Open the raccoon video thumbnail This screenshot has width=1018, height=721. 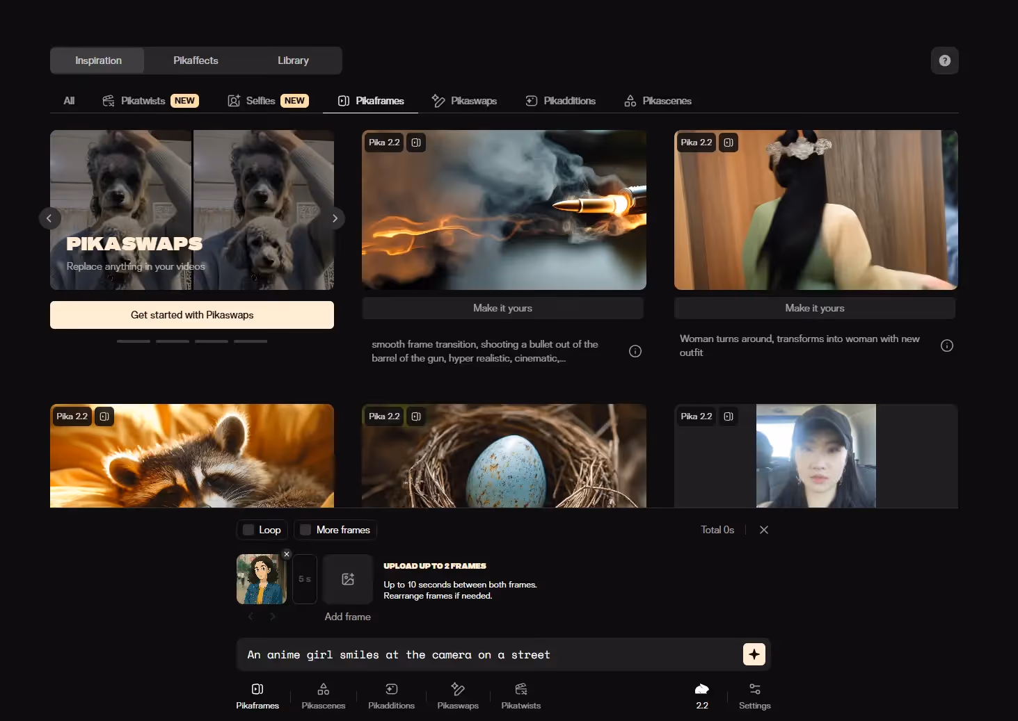point(192,455)
